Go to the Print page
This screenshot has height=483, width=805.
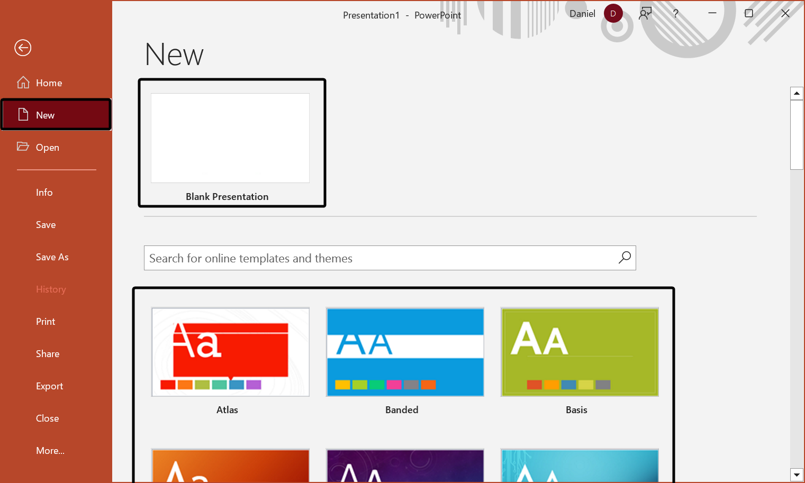click(46, 322)
